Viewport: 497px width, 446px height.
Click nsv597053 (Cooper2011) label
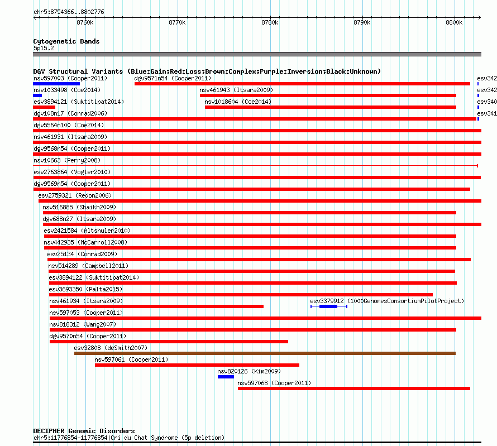pyautogui.click(x=86, y=313)
